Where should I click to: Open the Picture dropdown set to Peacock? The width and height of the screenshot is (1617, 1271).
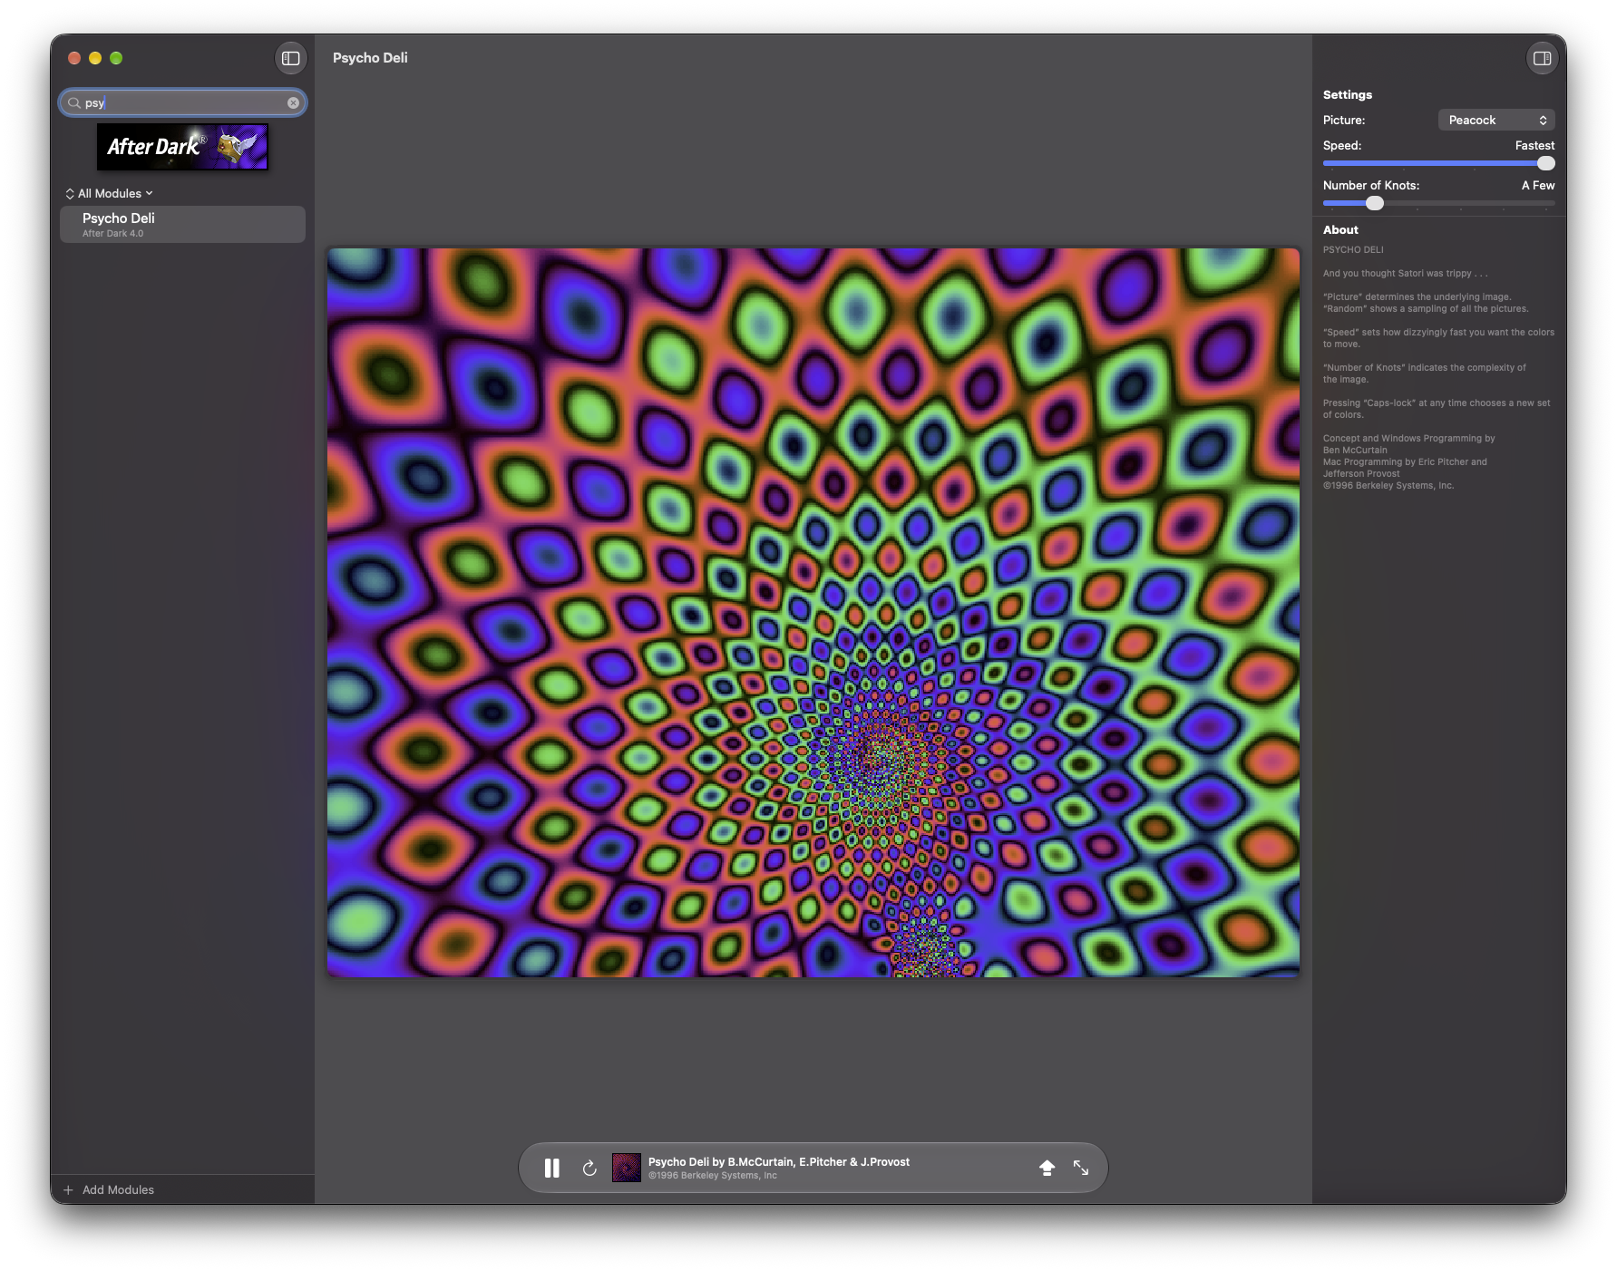click(1496, 120)
